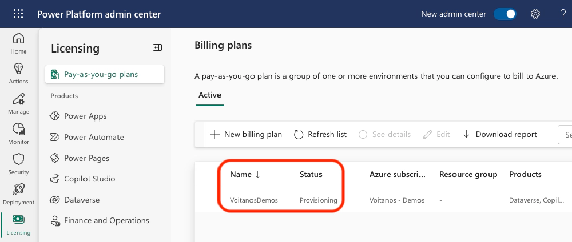Open Deployment rocket in the left rail
This screenshot has height=242, width=572.
(x=18, y=194)
